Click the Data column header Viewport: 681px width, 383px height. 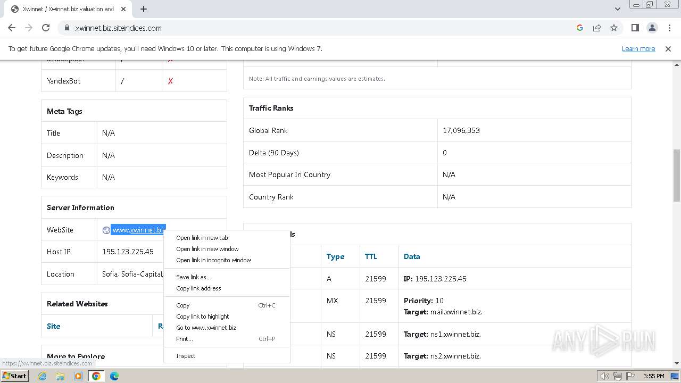tap(412, 256)
